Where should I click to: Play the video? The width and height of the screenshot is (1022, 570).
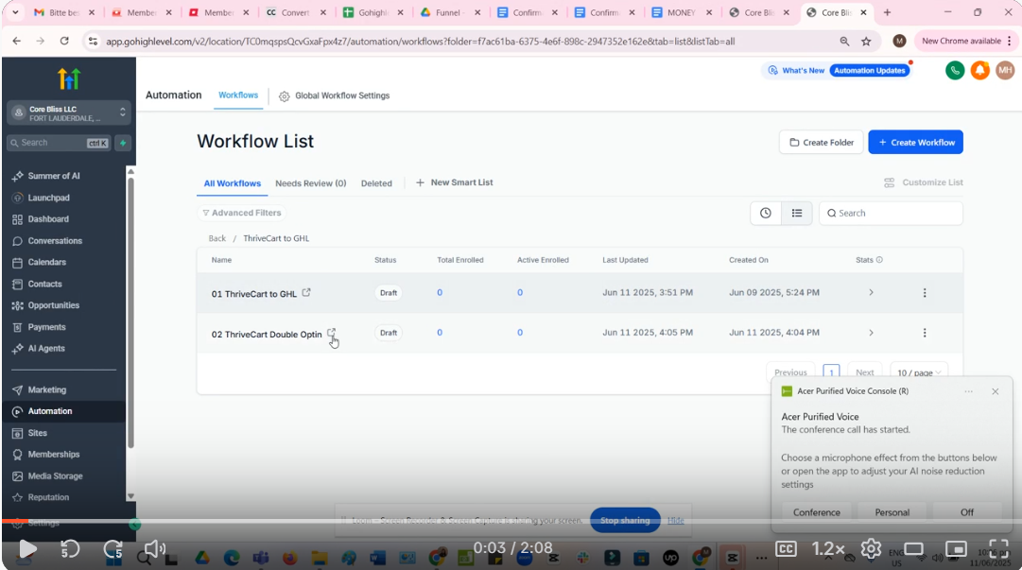(26, 549)
